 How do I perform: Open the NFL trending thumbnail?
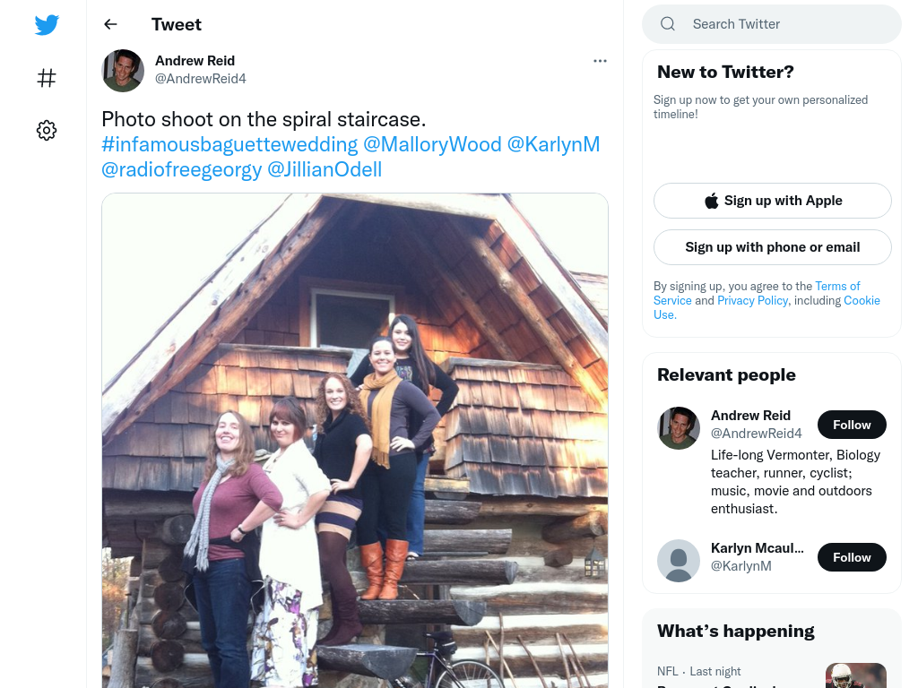click(x=855, y=675)
